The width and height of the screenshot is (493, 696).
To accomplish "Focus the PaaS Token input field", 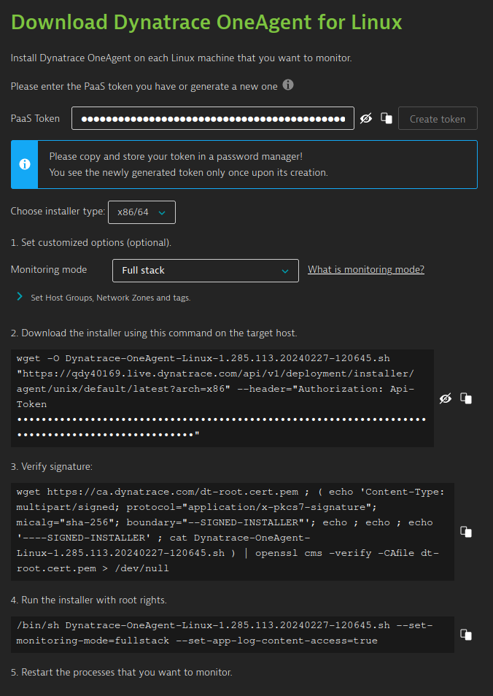I will pos(213,118).
